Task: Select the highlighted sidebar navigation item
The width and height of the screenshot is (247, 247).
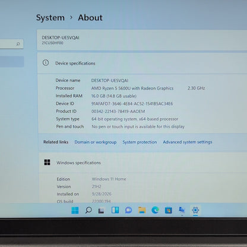Action: [x=12, y=62]
